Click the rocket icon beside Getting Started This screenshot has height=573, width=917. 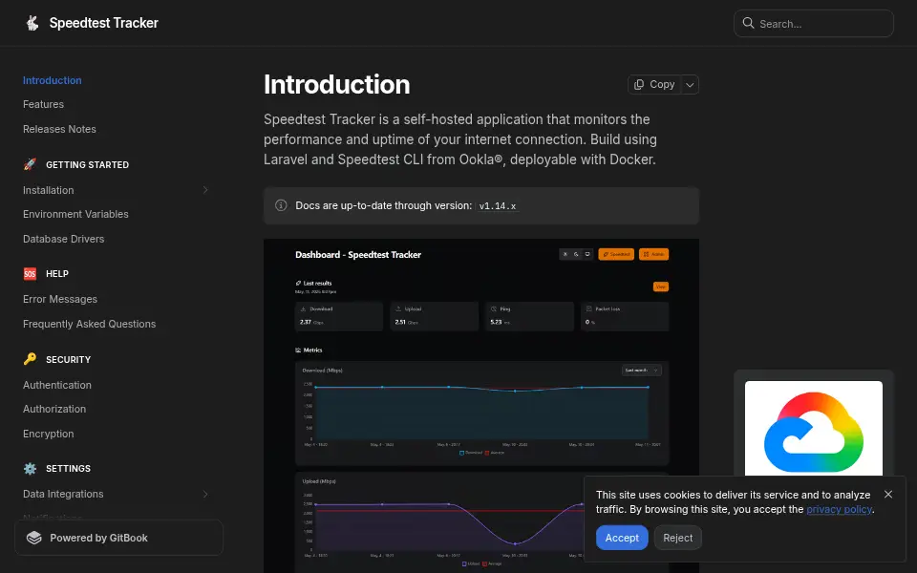click(x=30, y=164)
